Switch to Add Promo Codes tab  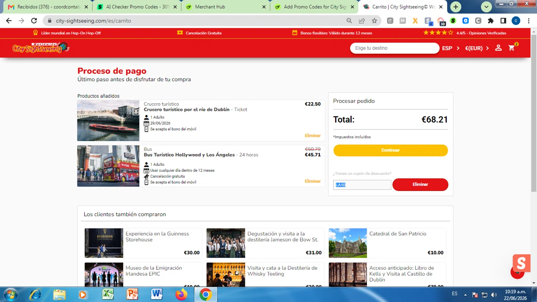coord(315,7)
